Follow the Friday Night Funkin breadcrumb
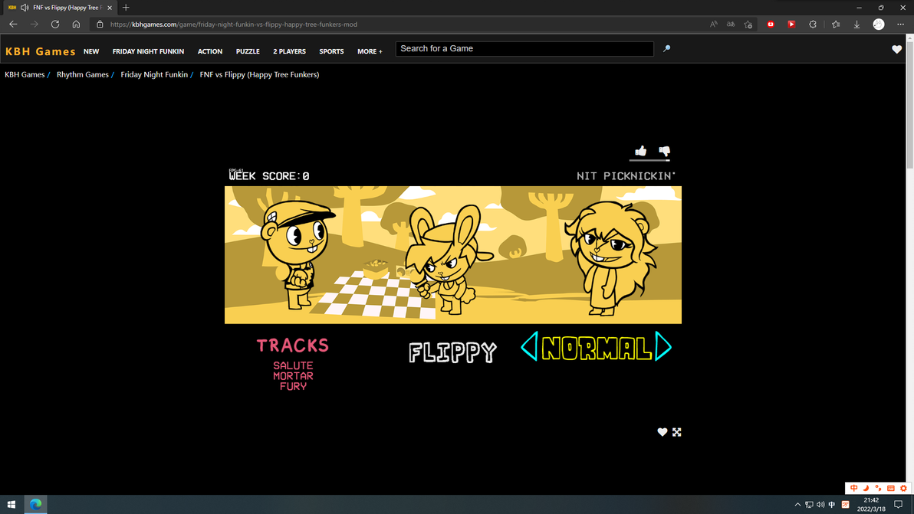Viewport: 914px width, 514px height. click(x=154, y=74)
